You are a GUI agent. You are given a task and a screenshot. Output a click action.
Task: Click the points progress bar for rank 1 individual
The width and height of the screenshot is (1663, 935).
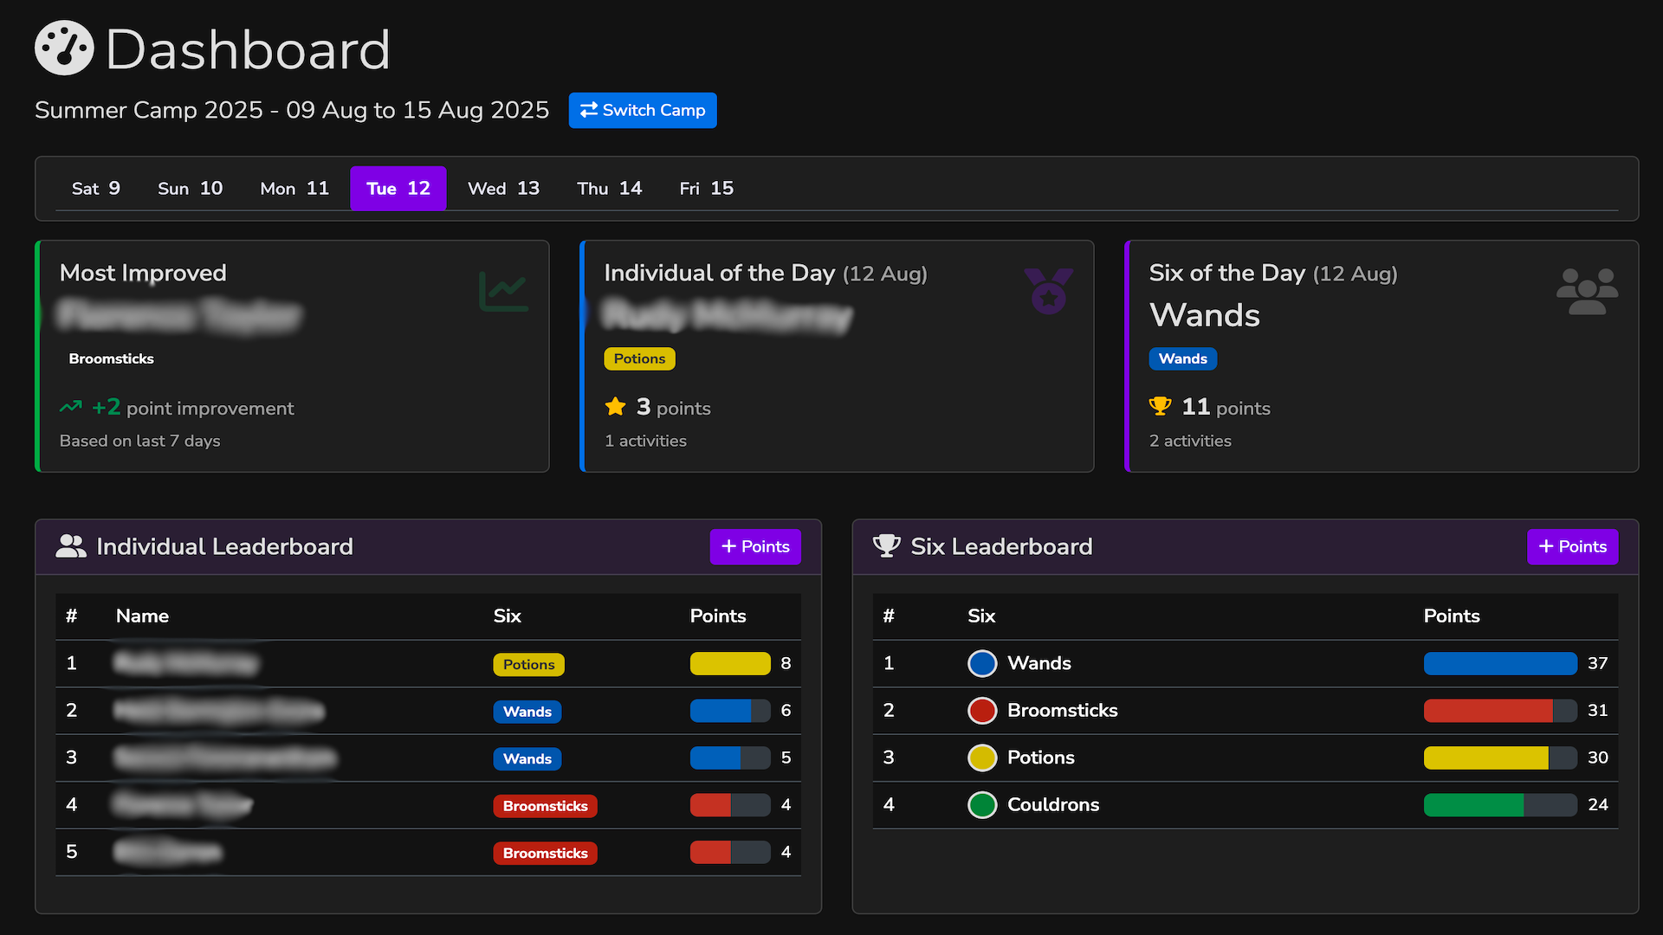click(x=729, y=663)
